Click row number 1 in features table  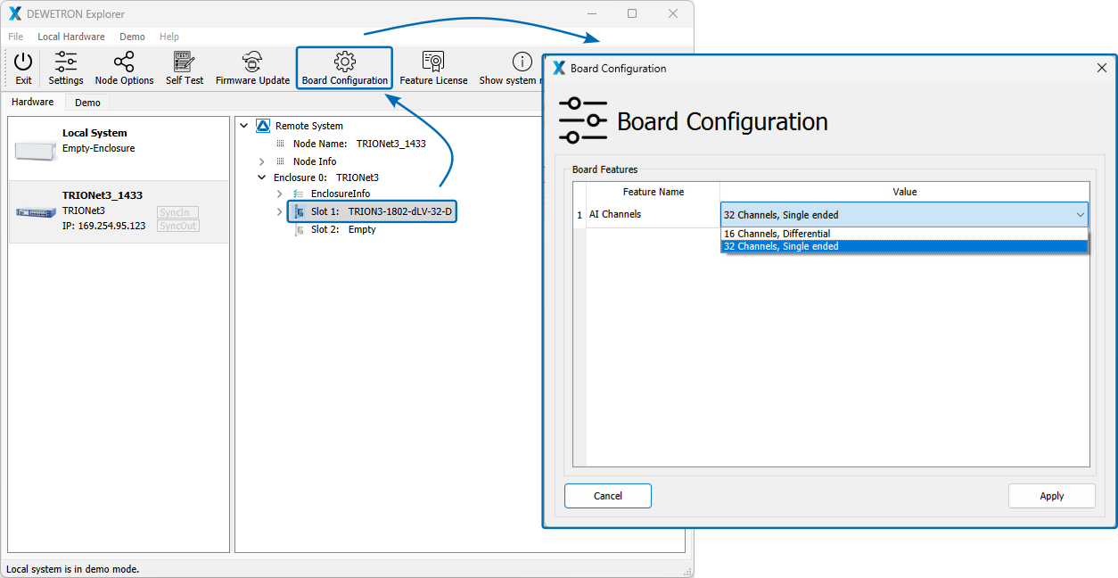pos(580,214)
